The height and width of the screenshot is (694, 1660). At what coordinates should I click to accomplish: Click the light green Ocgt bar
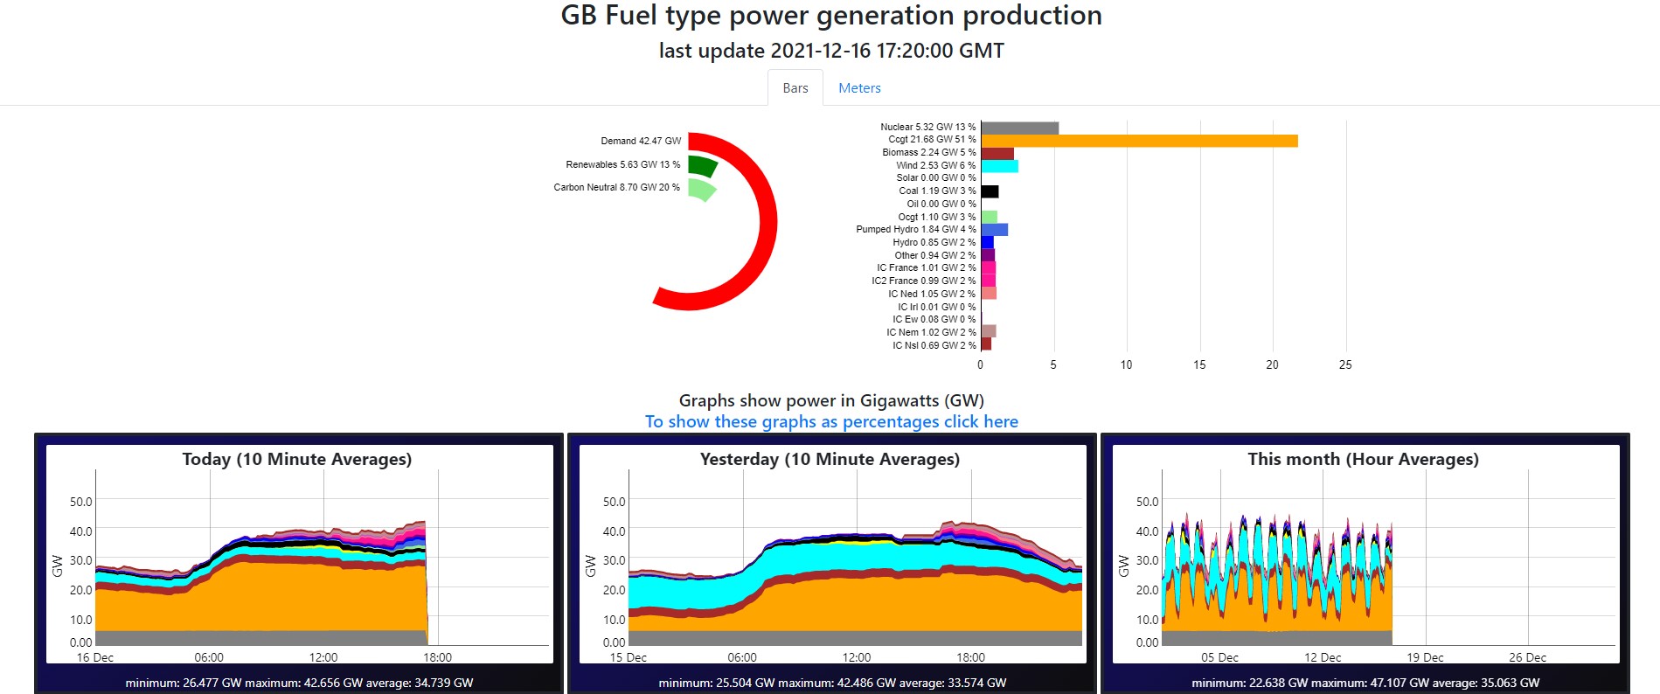coord(989,217)
